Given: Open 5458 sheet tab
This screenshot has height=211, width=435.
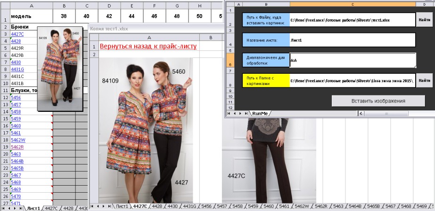Looking at the screenshot, I should point(238,206).
